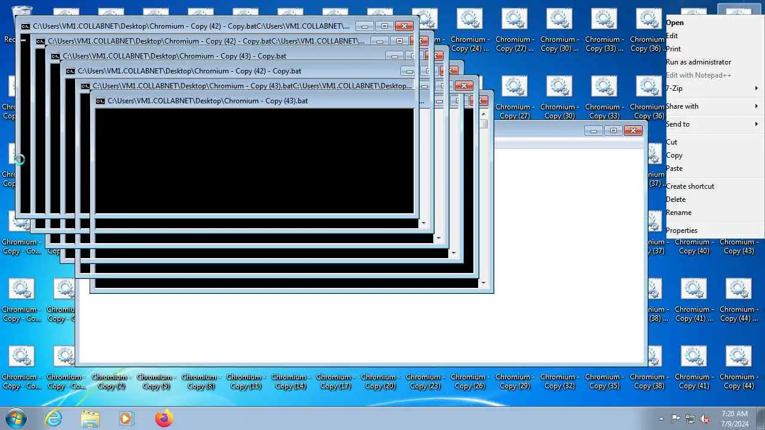Click Paste in the context menu
Image resolution: width=765 pixels, height=430 pixels.
tap(674, 168)
